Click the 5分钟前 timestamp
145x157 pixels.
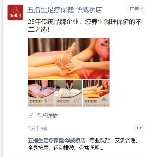[38, 128]
